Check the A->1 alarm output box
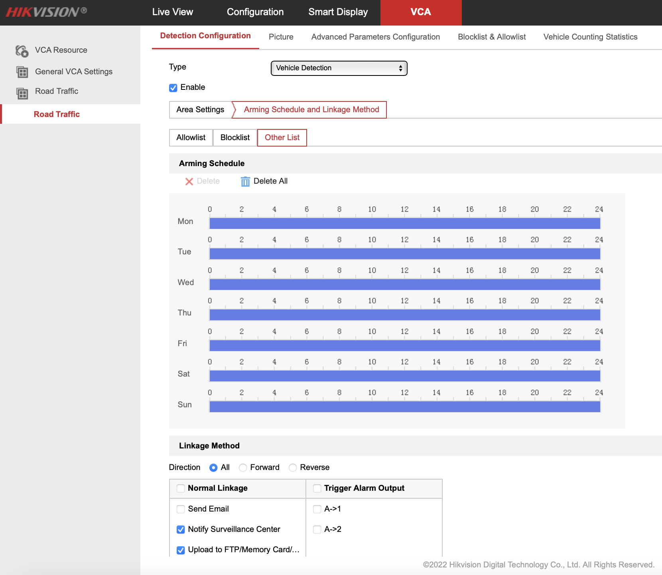662x575 pixels. click(317, 509)
